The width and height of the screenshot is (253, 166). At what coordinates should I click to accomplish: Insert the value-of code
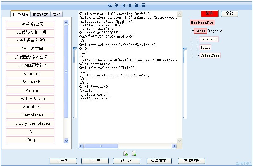click(30, 74)
